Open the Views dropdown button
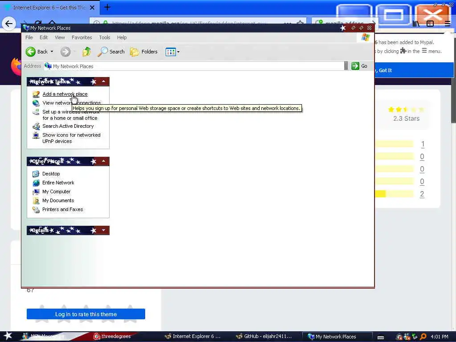 point(172,52)
